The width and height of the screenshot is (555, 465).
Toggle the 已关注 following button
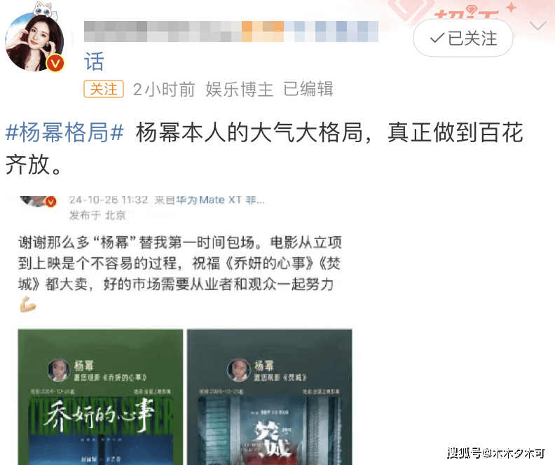(x=463, y=39)
